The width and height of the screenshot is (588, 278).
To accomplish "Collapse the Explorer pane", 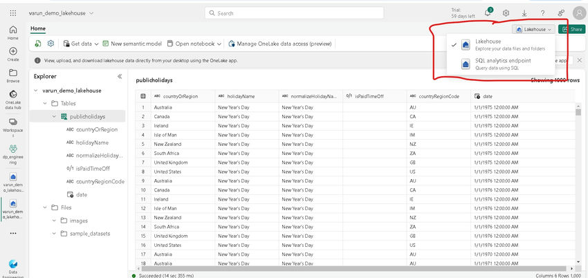I will click(119, 76).
